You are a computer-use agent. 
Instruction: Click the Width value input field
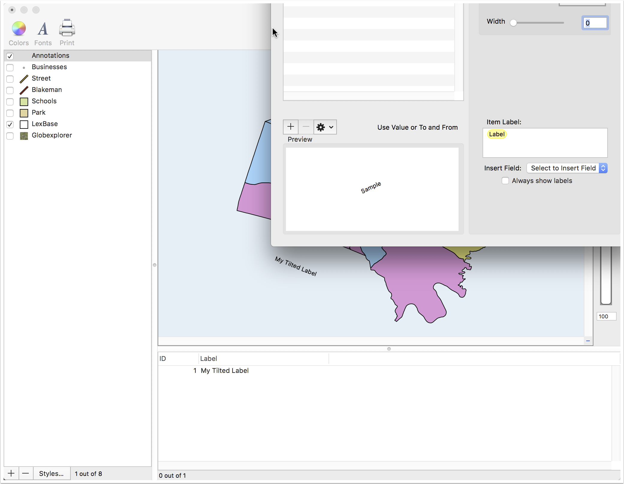595,23
